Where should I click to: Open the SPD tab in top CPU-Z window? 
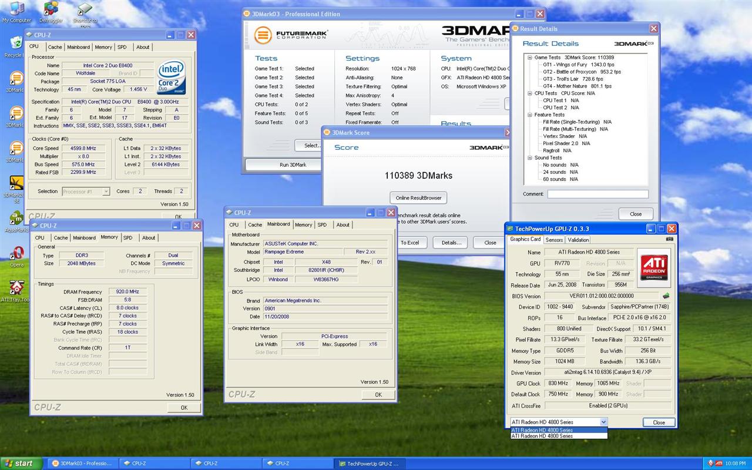(122, 47)
